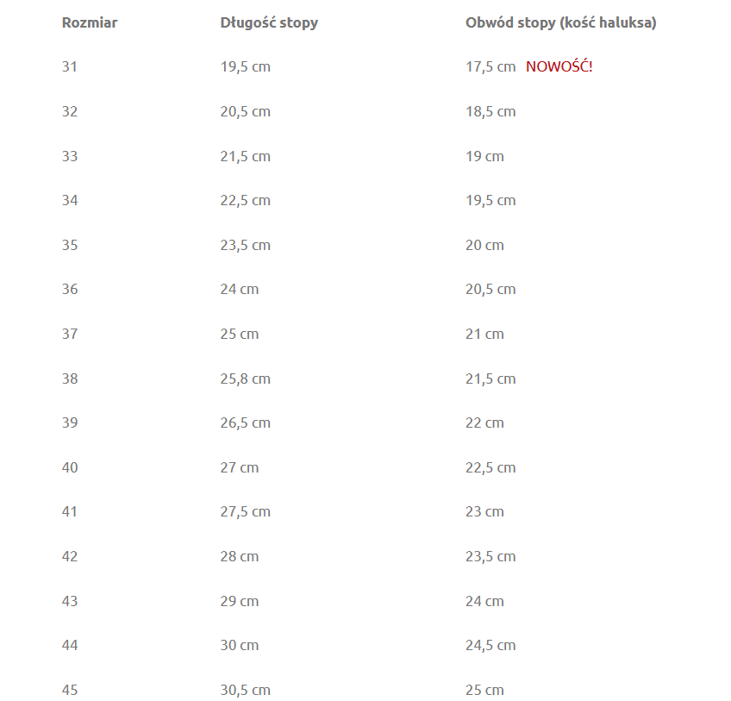Select size 45 row number
This screenshot has height=701, width=731.
(70, 690)
